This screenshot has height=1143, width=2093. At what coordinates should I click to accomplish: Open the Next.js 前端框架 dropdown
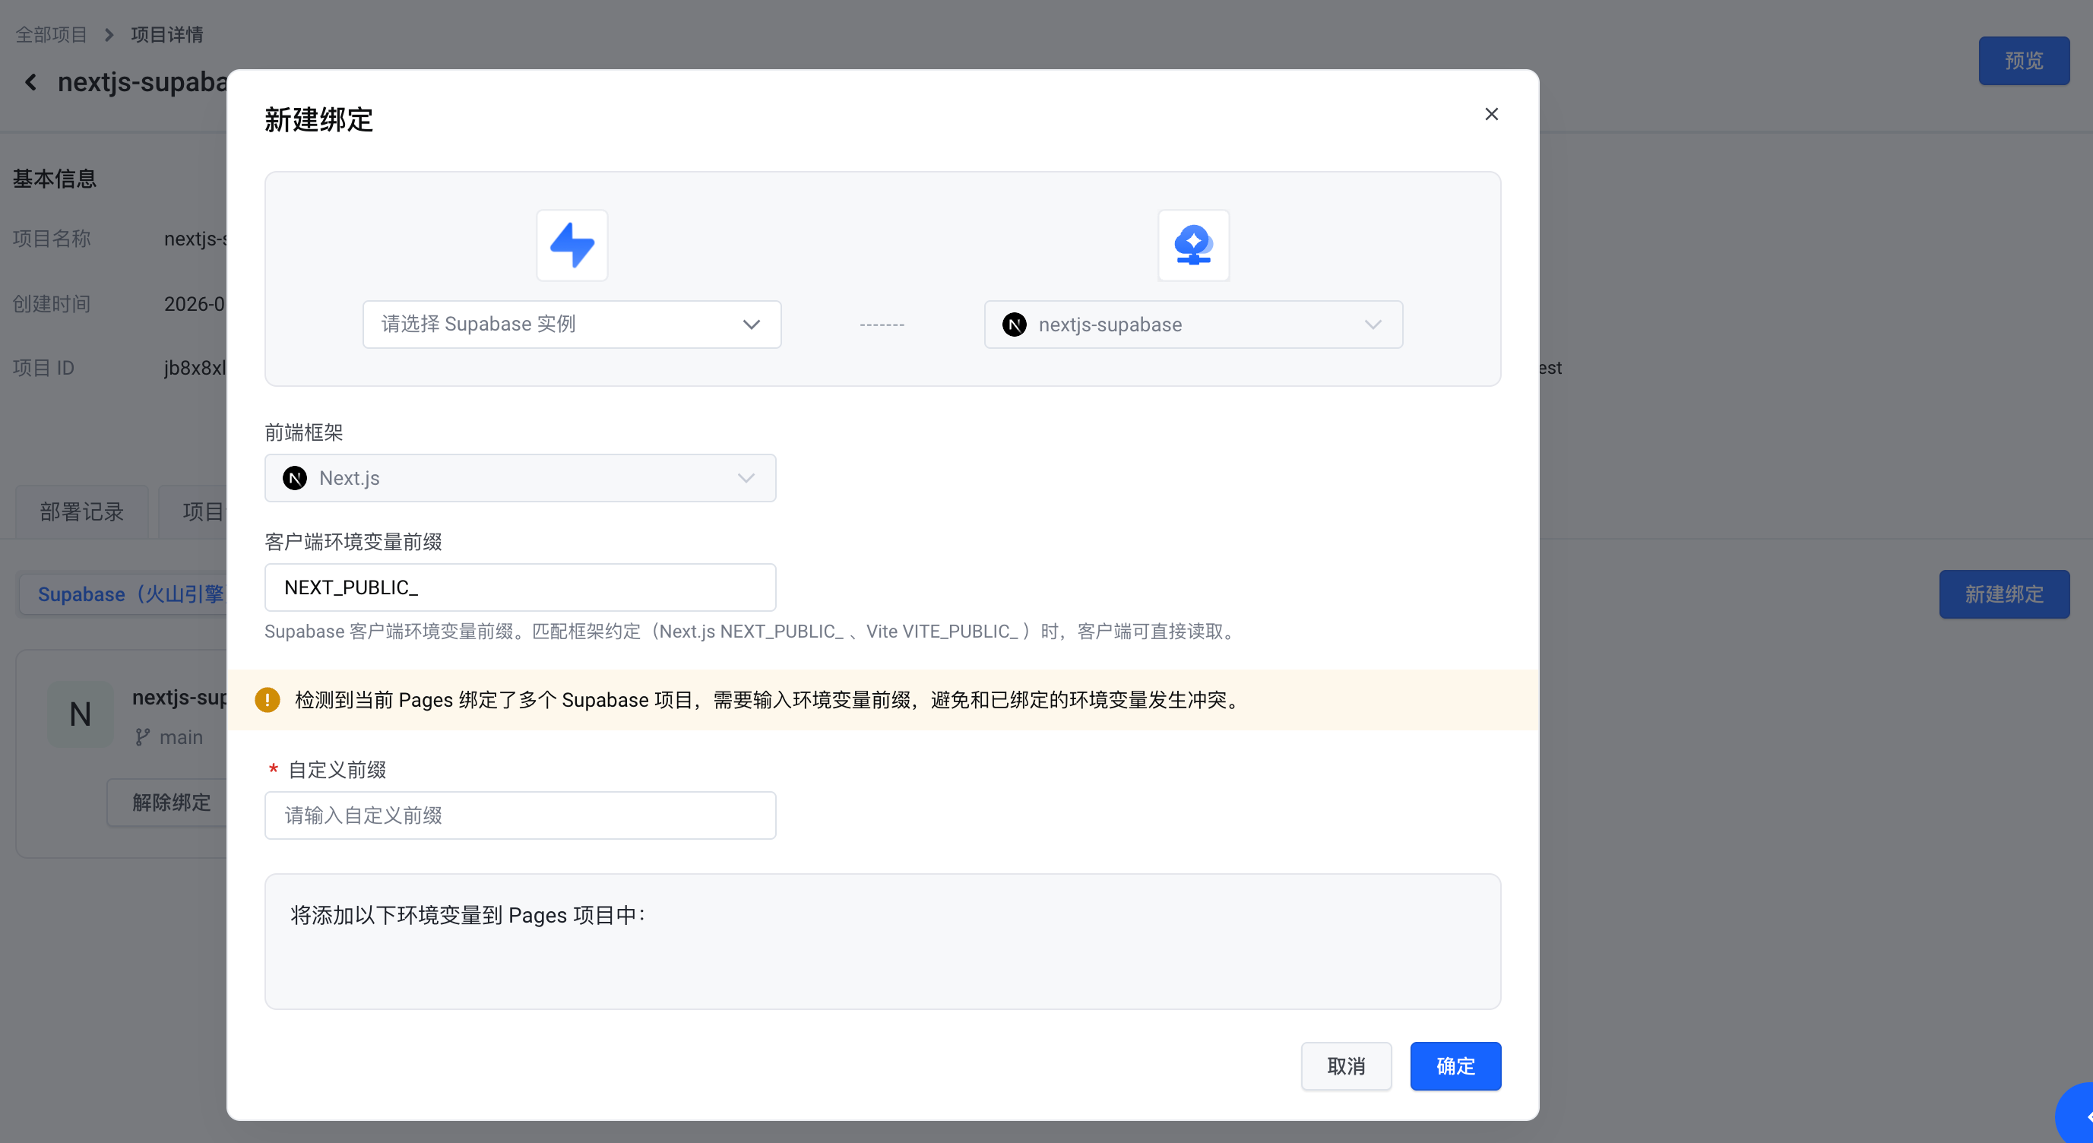click(520, 478)
